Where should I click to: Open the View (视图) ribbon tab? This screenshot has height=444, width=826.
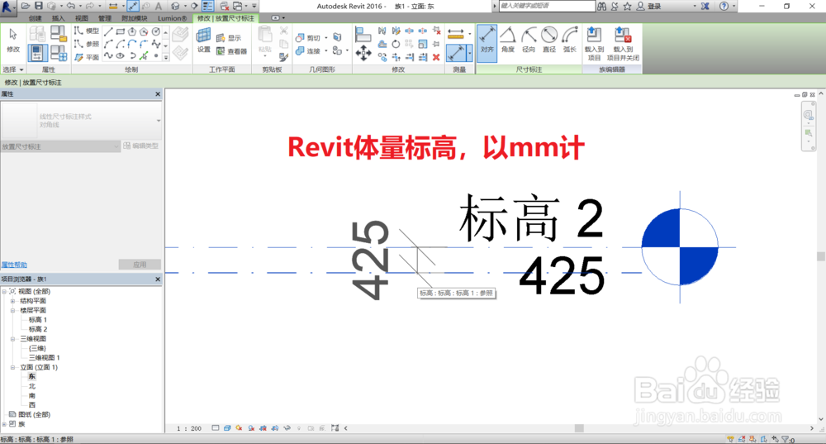click(81, 18)
